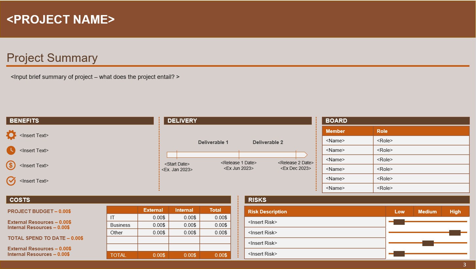476x269 pixels.
Task: Click the Start Date timeline square
Action: click(177, 154)
